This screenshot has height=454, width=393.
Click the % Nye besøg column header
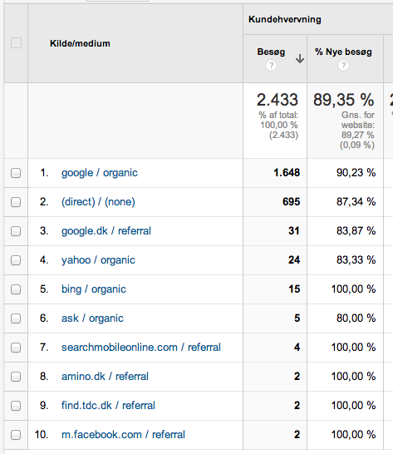coord(343,52)
